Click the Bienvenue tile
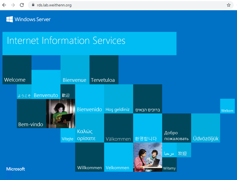Image resolution: width=237 pixels, height=180 pixels. point(75,70)
